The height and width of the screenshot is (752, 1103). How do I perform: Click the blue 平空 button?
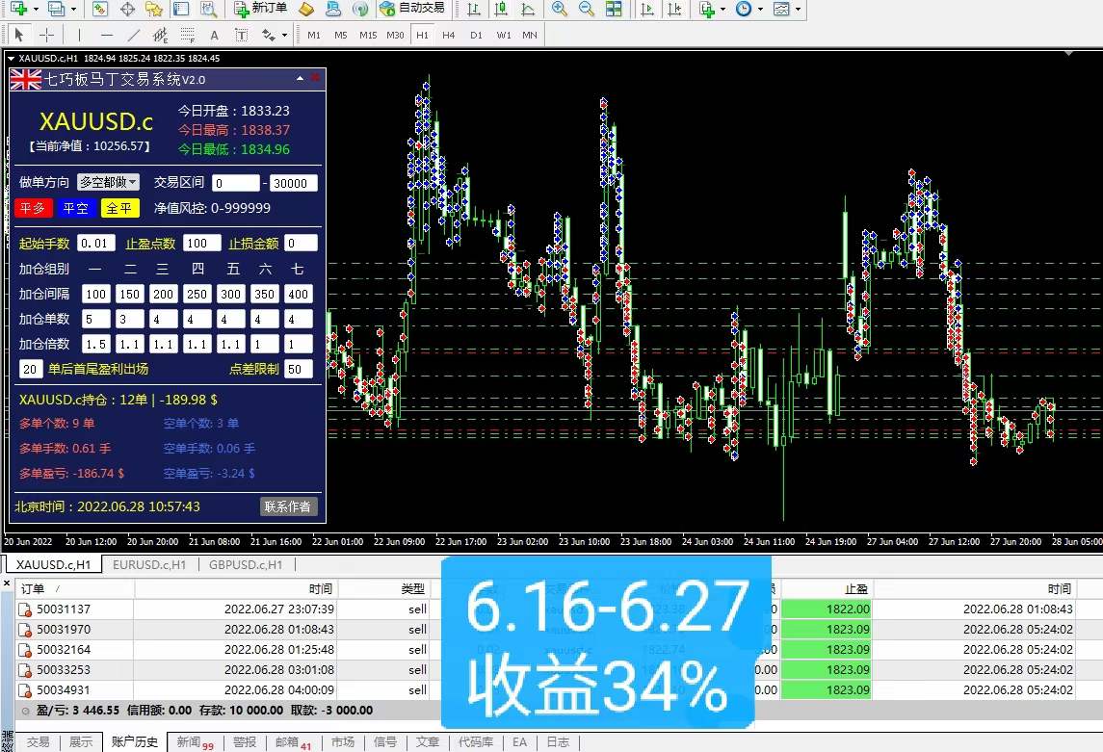click(75, 209)
